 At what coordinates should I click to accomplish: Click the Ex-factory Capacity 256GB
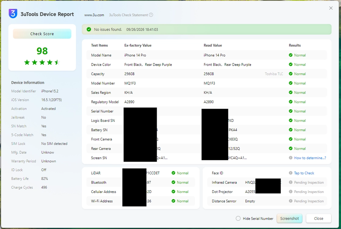(129, 74)
